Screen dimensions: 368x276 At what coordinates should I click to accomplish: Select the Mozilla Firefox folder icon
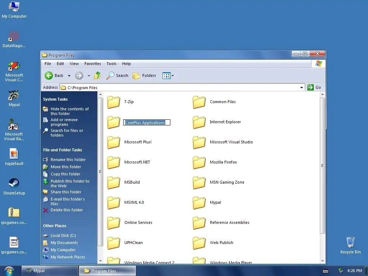coord(199,163)
